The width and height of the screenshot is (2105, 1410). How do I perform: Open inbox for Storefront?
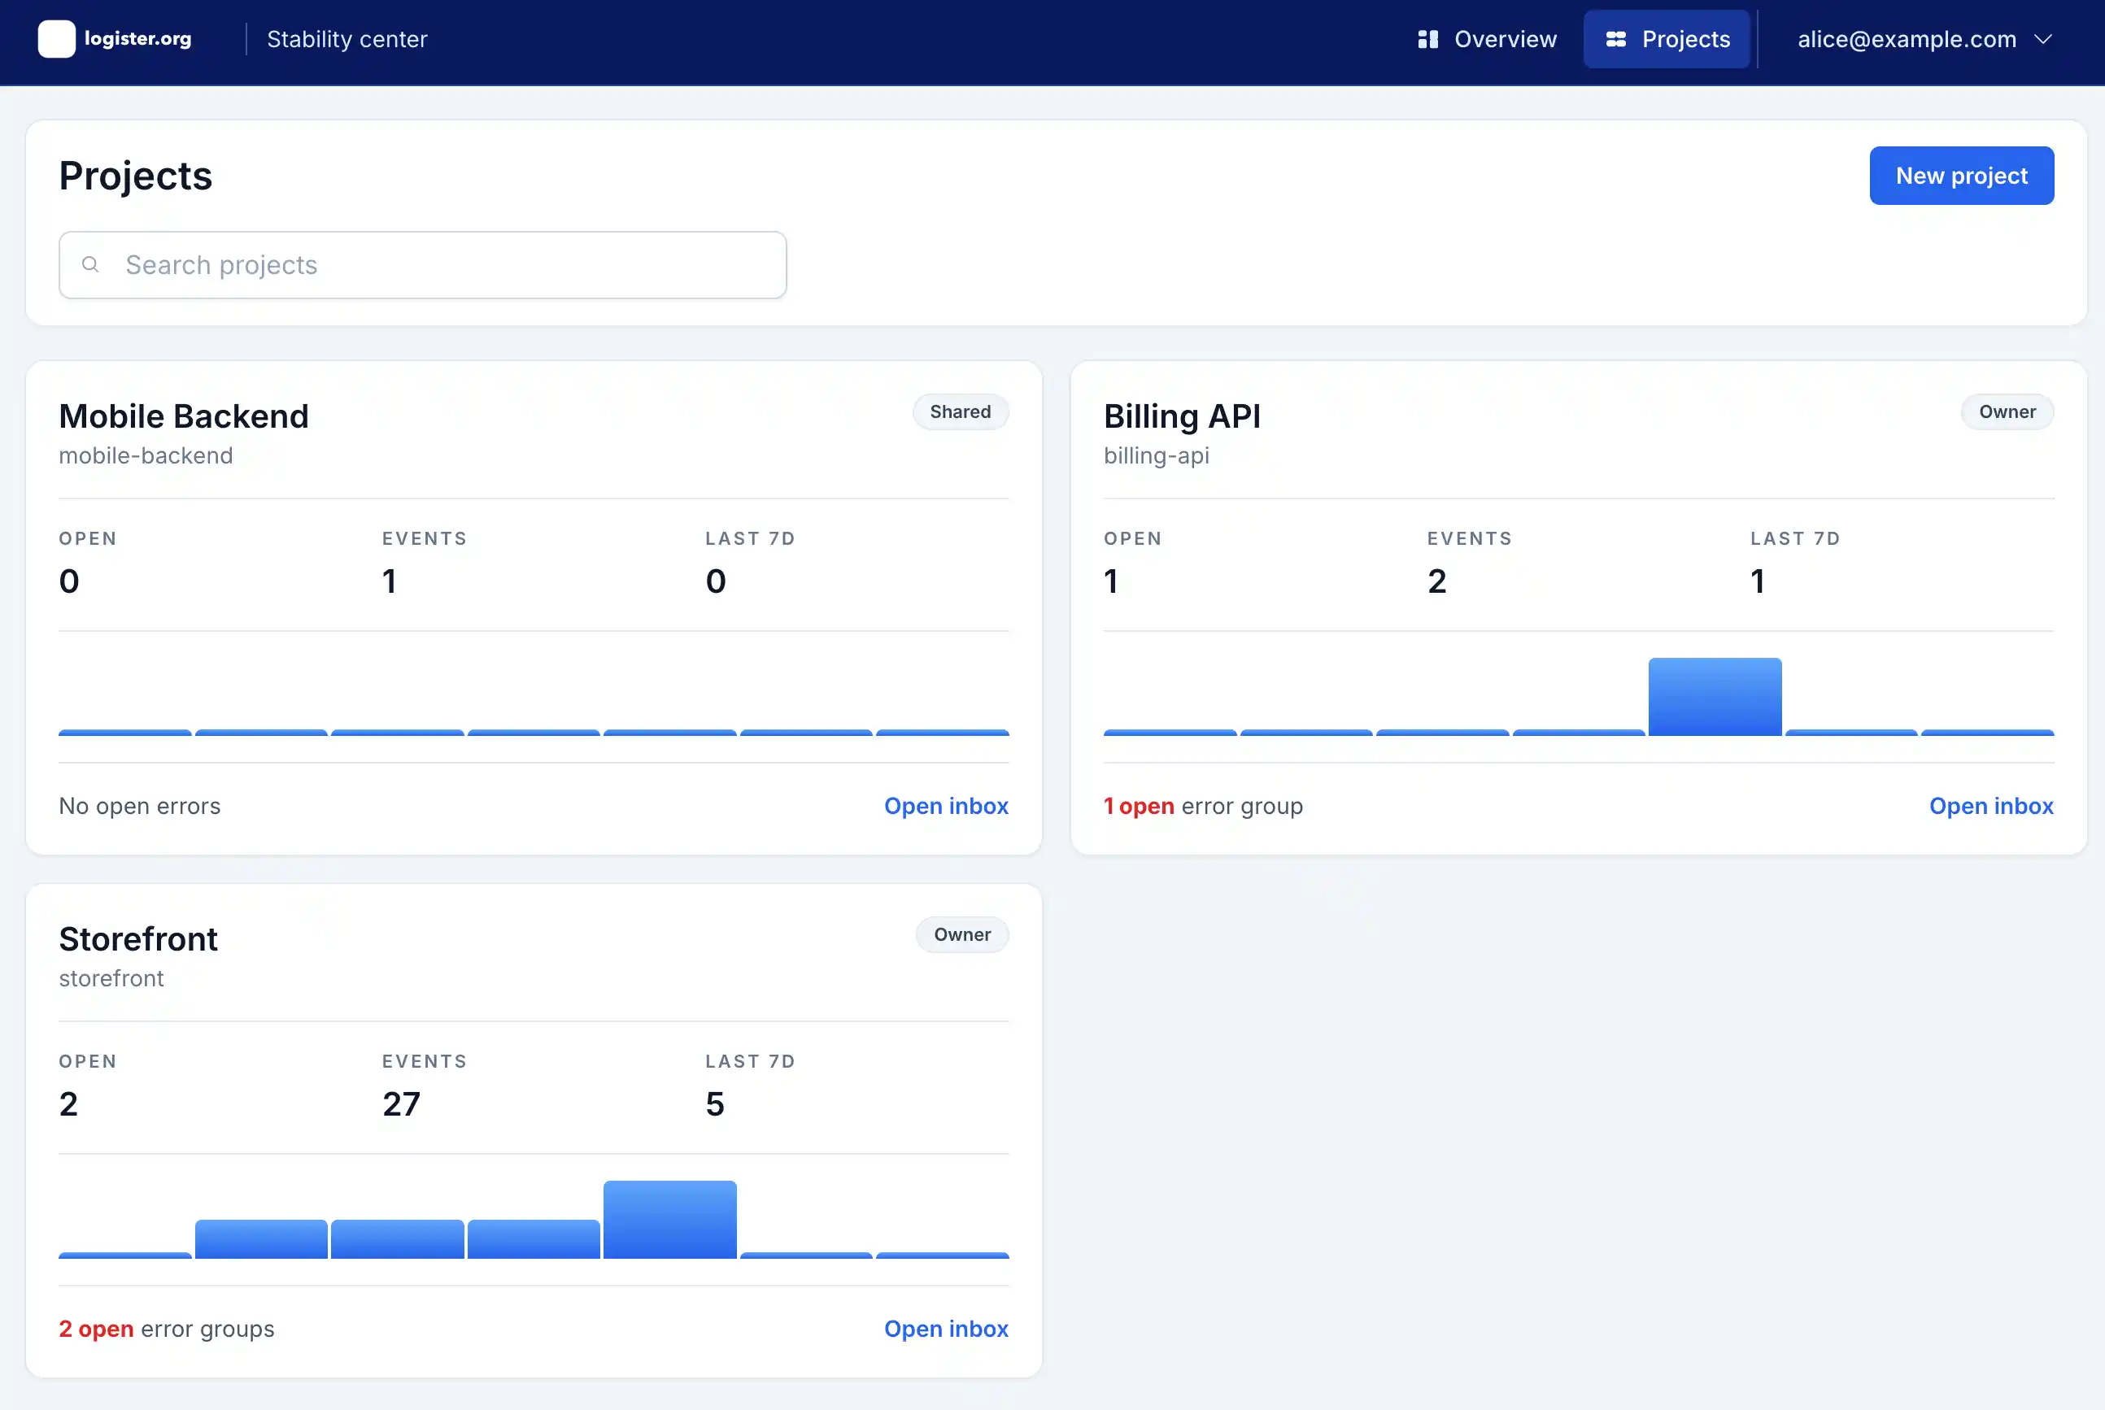tap(946, 1328)
